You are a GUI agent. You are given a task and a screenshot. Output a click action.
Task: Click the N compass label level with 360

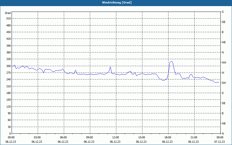[x=223, y=52]
